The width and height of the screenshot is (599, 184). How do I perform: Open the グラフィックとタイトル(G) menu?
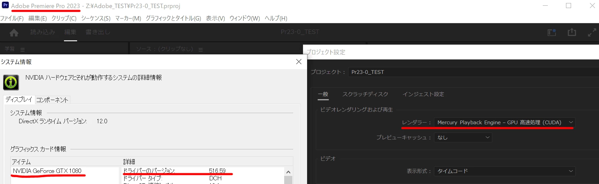tap(173, 18)
